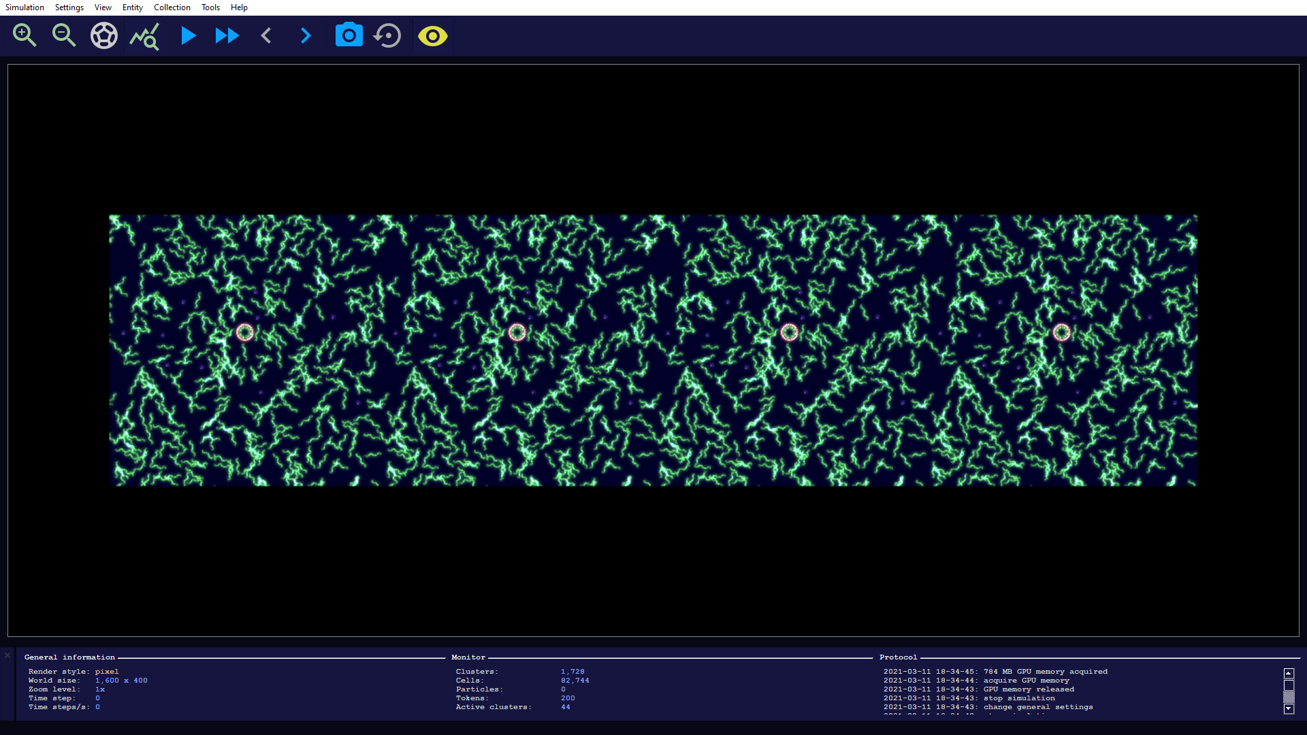
Task: Step backward with left chevron
Action: (266, 35)
